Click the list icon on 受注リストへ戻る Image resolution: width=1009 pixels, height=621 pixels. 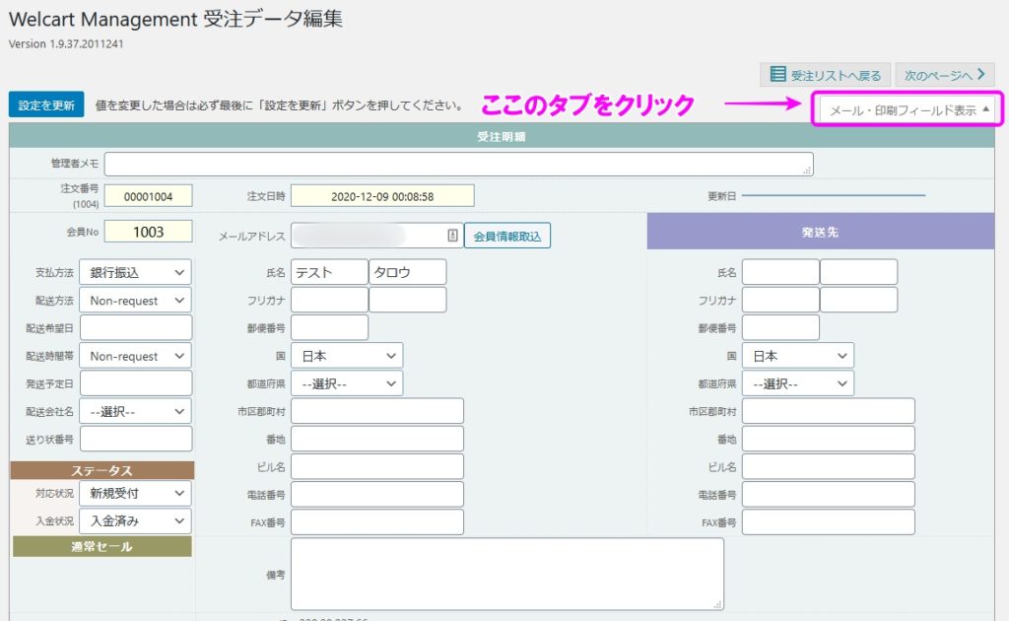pos(778,75)
